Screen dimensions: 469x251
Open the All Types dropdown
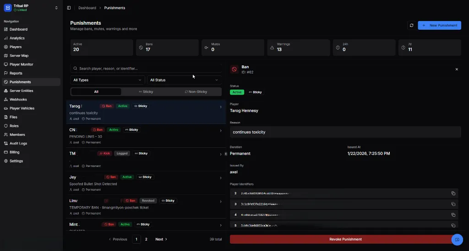pyautogui.click(x=107, y=80)
